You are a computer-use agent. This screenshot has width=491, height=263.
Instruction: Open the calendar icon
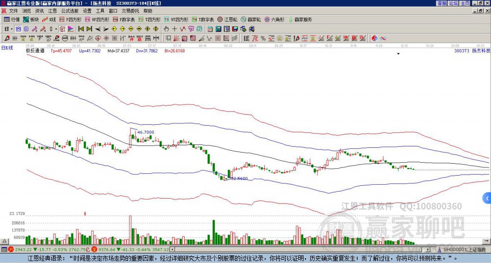[x=210, y=29]
